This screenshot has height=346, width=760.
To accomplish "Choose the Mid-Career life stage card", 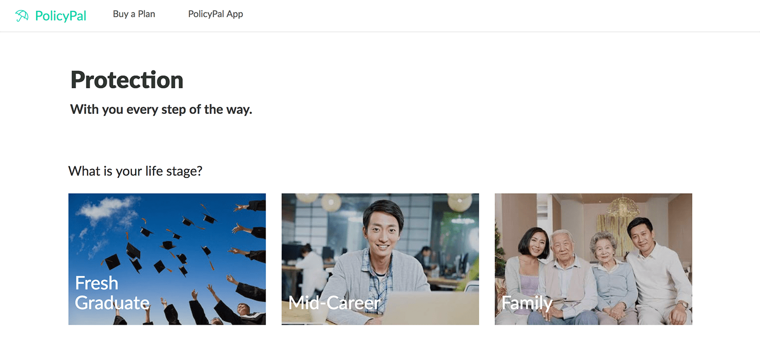I will pyautogui.click(x=380, y=259).
